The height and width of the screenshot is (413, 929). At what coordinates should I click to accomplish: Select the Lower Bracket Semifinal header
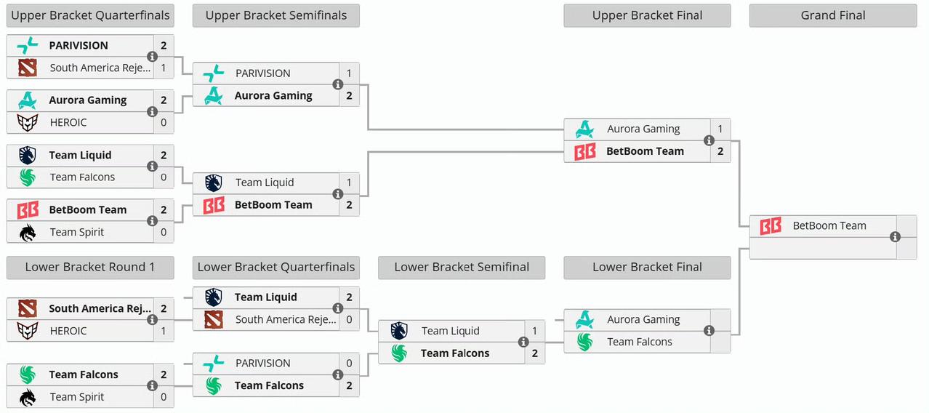pyautogui.click(x=462, y=267)
